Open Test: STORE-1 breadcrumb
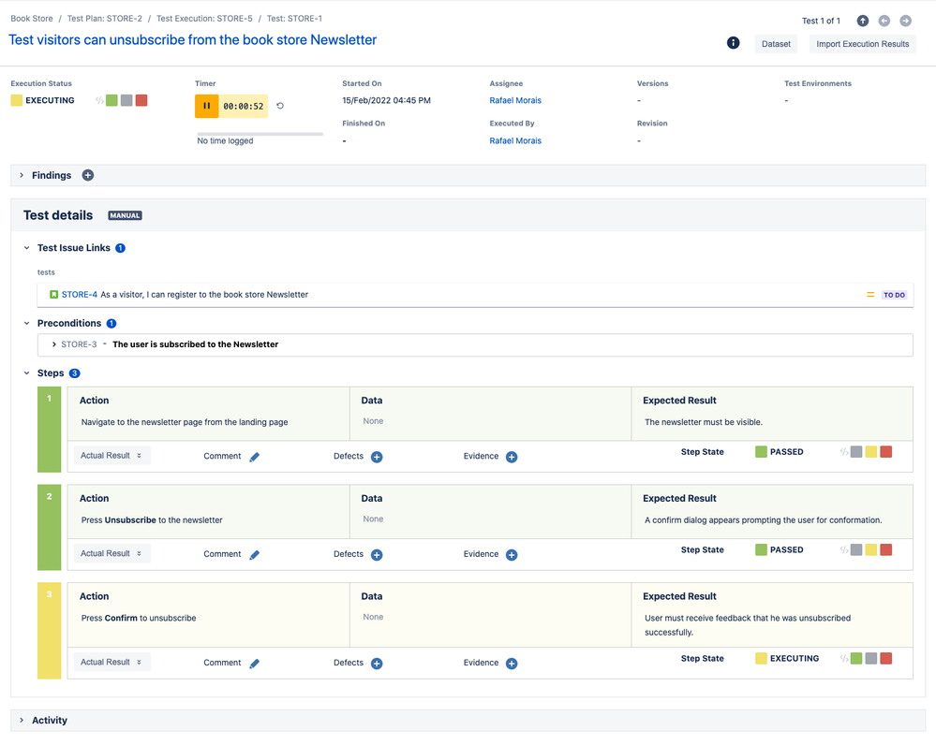The width and height of the screenshot is (936, 745). click(294, 19)
